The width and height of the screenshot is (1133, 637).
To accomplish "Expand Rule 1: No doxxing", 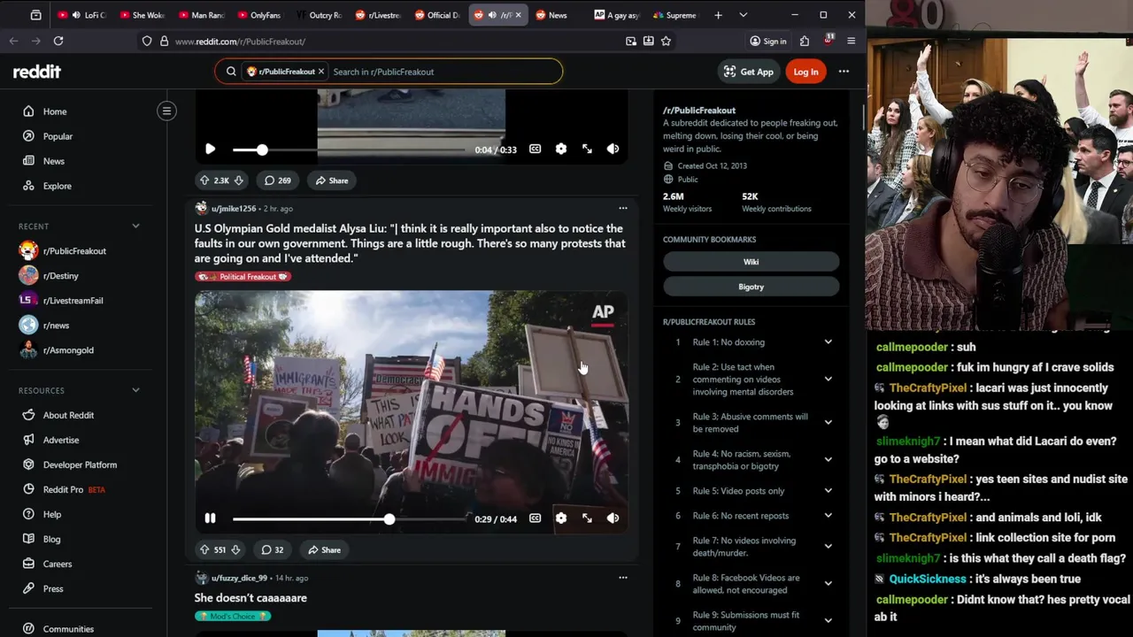I will click(x=828, y=342).
